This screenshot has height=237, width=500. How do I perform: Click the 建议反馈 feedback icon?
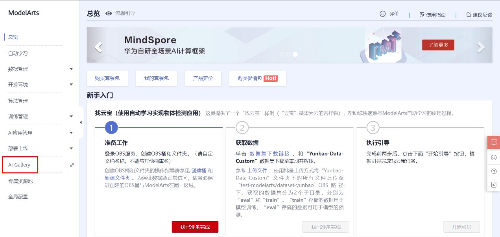click(x=469, y=15)
